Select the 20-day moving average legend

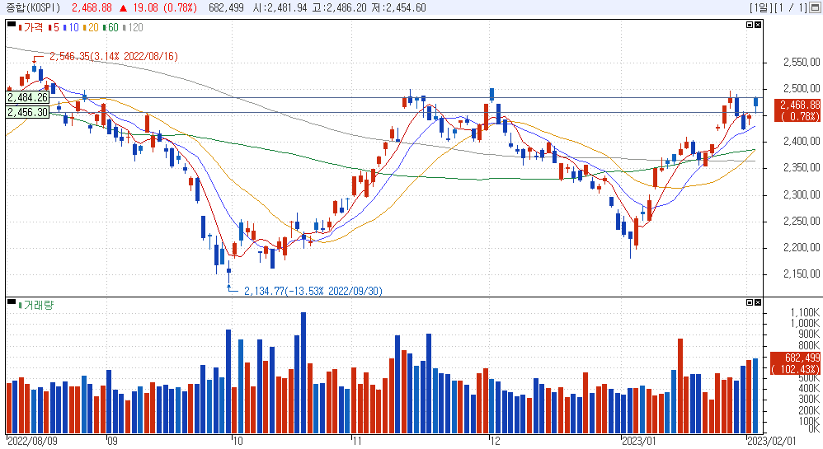[x=91, y=27]
